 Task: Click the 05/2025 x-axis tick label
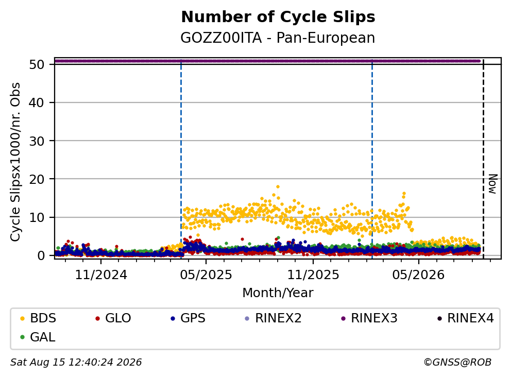pos(206,275)
